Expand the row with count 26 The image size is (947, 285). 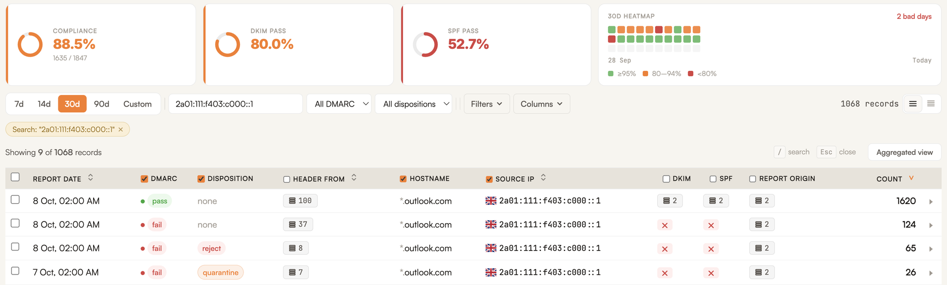click(931, 273)
